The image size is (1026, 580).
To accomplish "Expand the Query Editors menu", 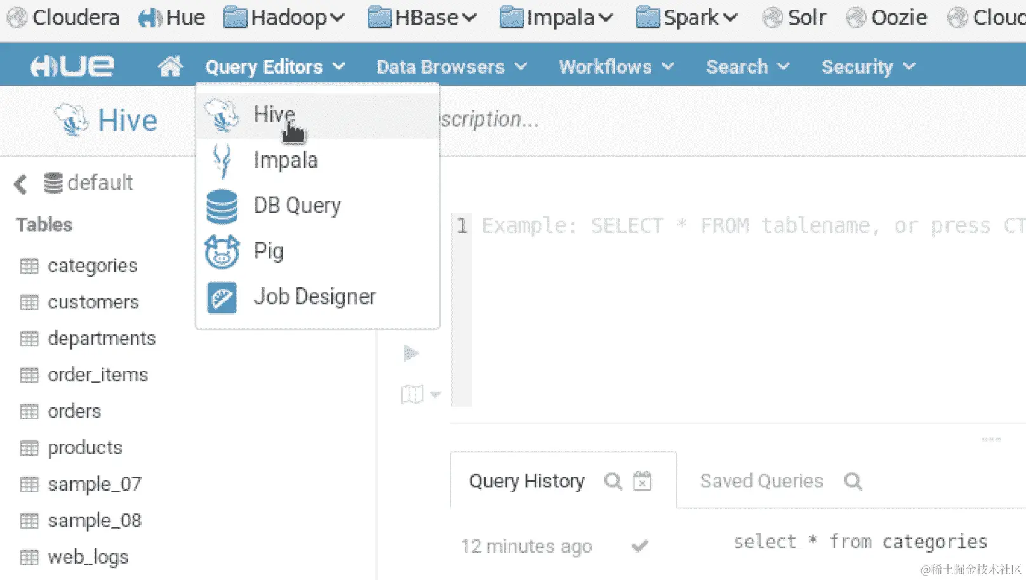I will pyautogui.click(x=275, y=67).
